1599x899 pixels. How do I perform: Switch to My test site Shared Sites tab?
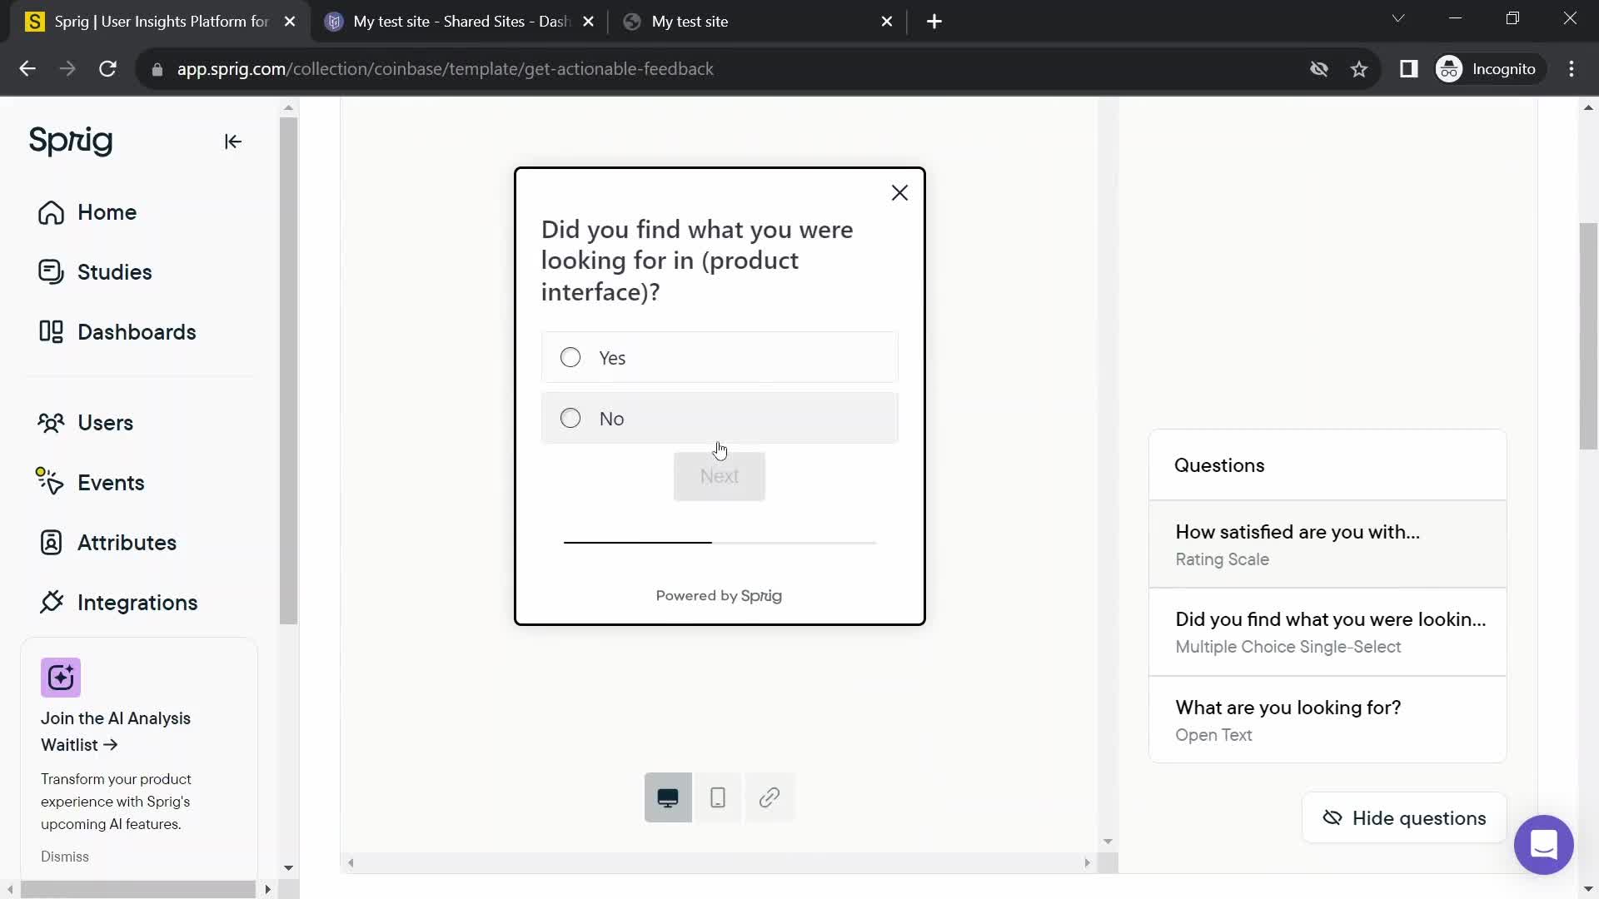coord(461,22)
